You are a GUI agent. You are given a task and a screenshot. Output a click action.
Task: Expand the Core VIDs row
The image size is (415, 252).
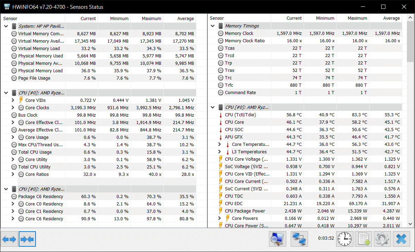[13, 100]
